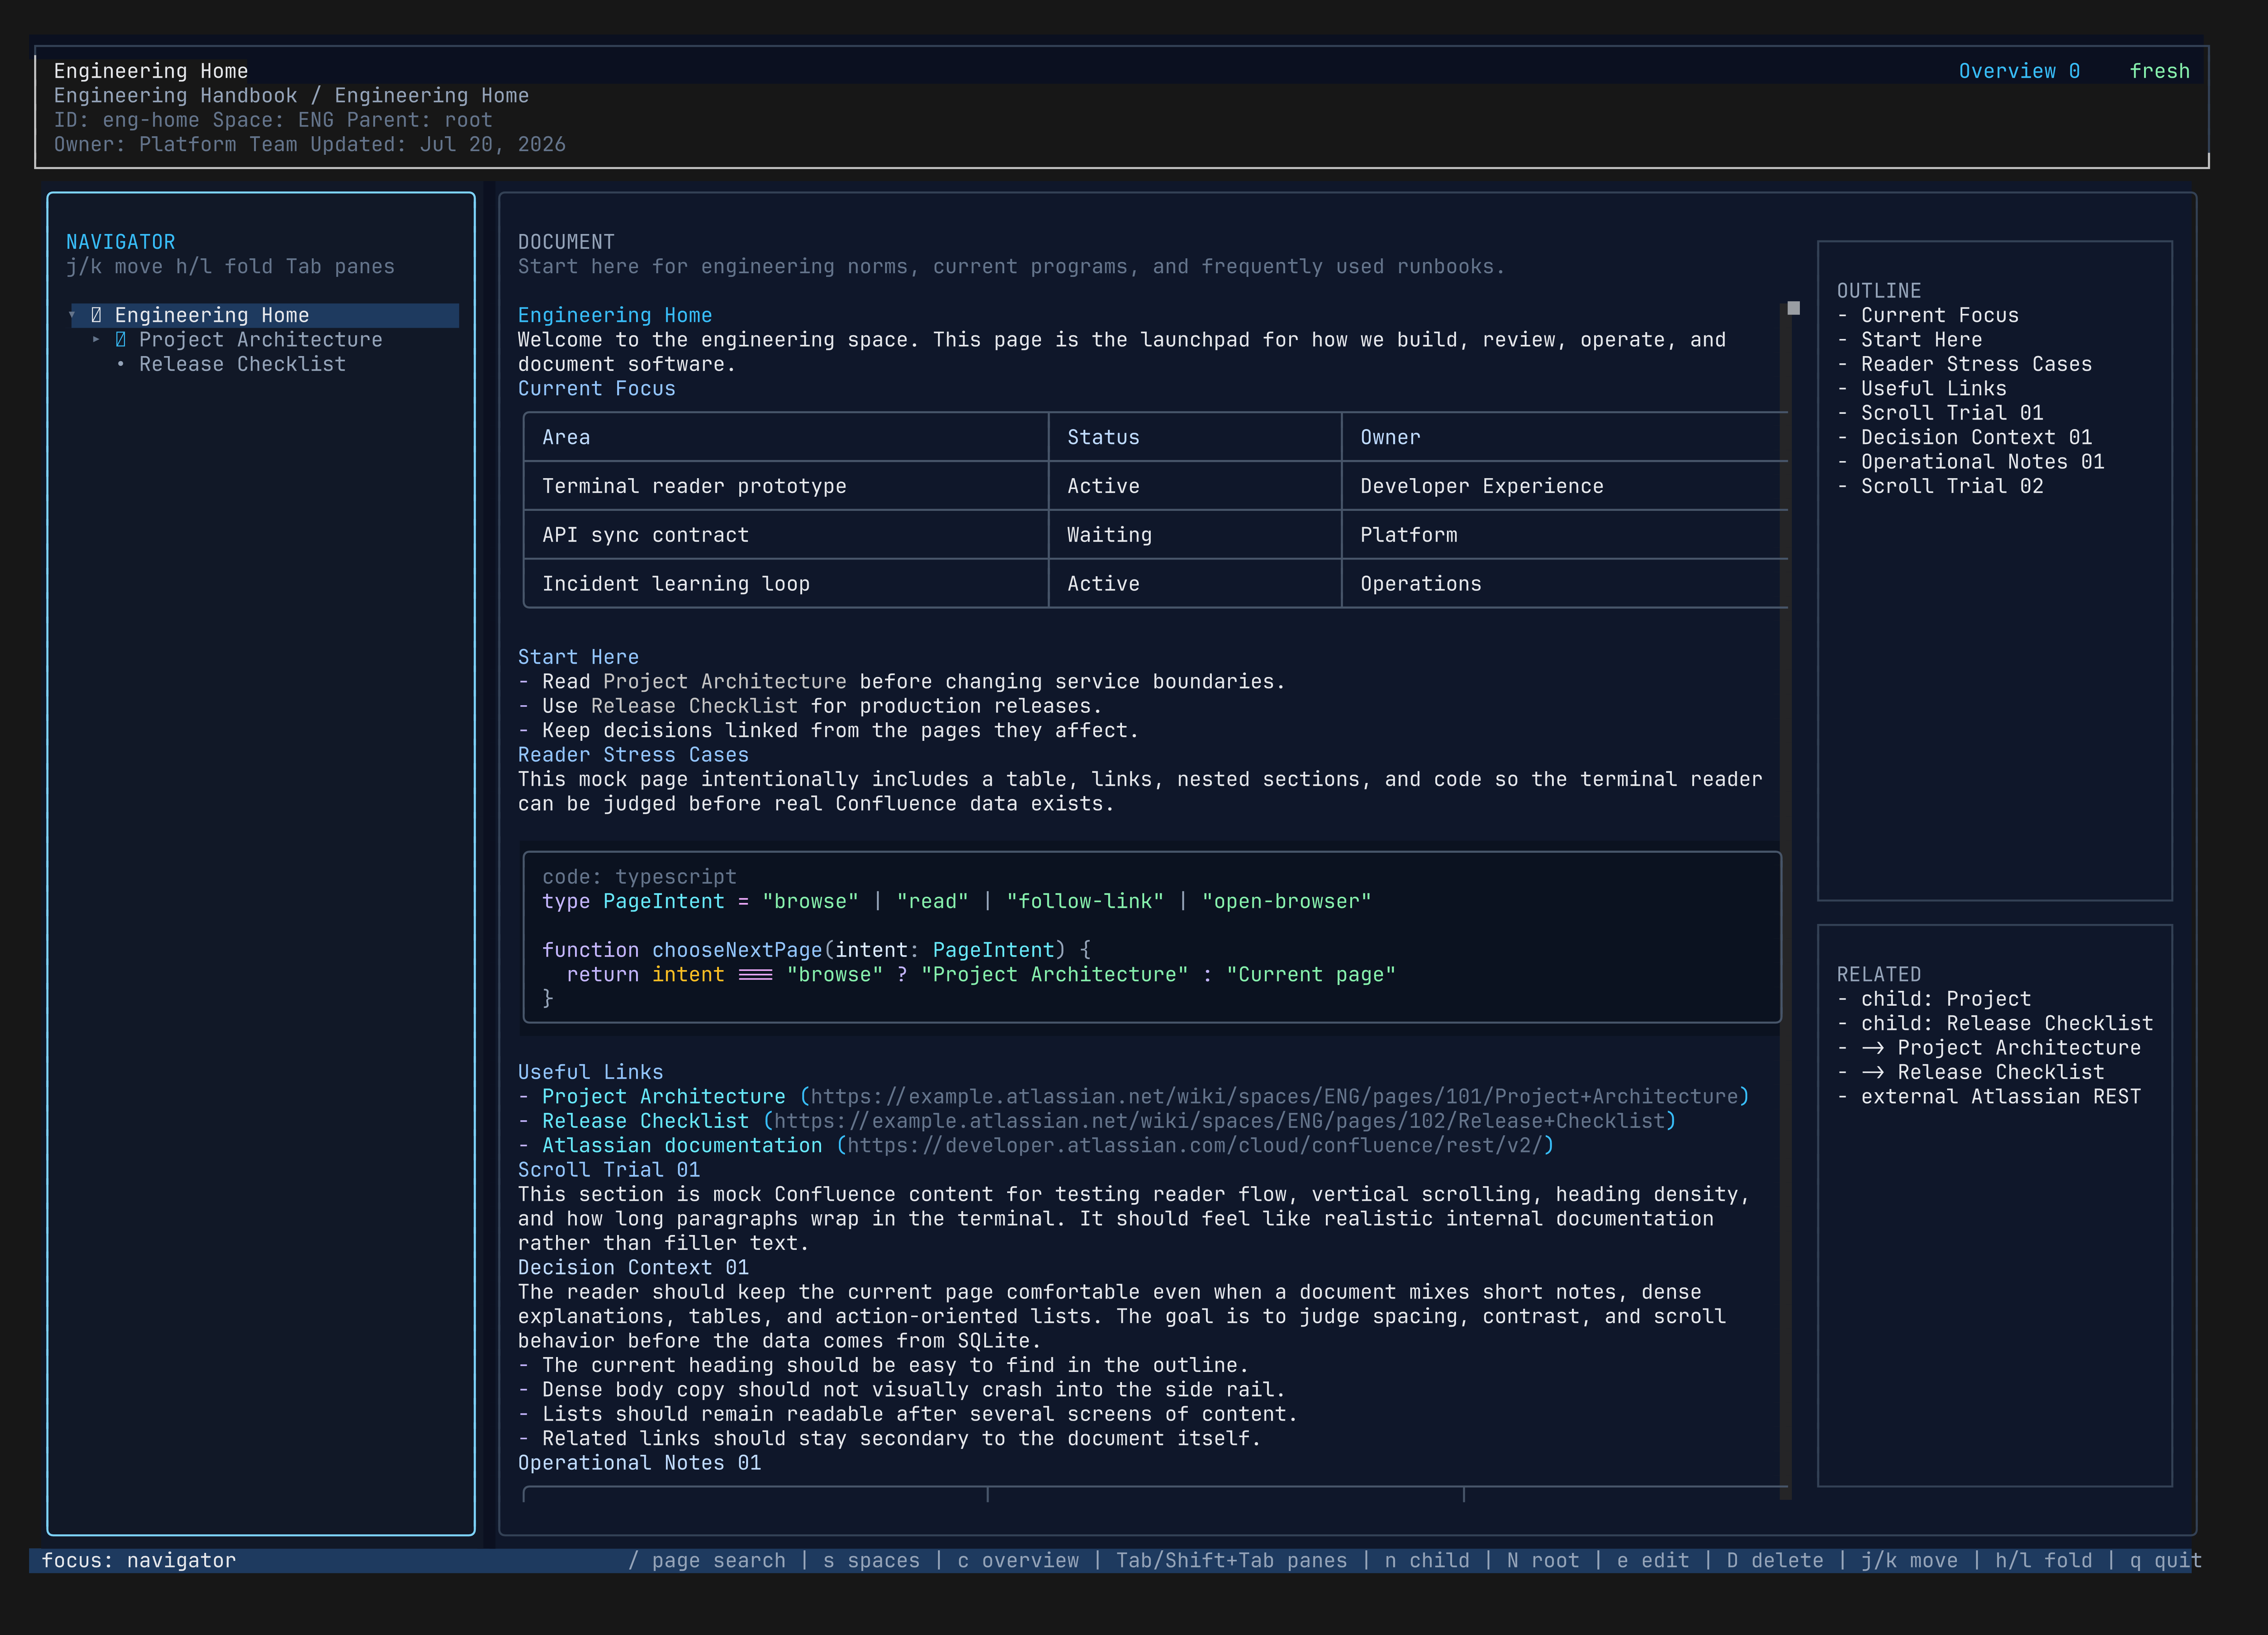Follow arrow link to Project Architecture in Related
Screen dimensions: 2268x1635
coord(2001,1048)
